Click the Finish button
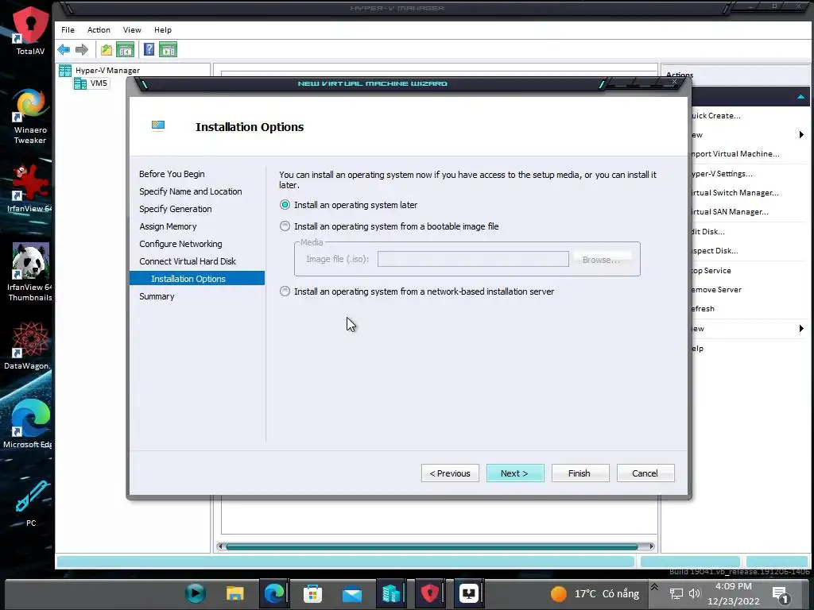This screenshot has width=814, height=610. click(579, 473)
